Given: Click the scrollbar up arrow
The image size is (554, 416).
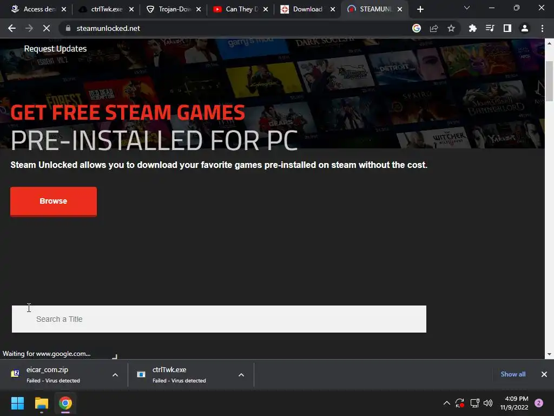Looking at the screenshot, I should 549,43.
